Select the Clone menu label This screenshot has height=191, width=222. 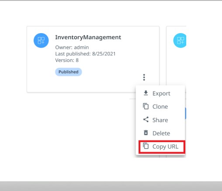[160, 107]
